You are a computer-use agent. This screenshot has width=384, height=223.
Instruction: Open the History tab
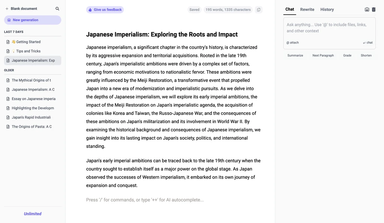tap(327, 9)
